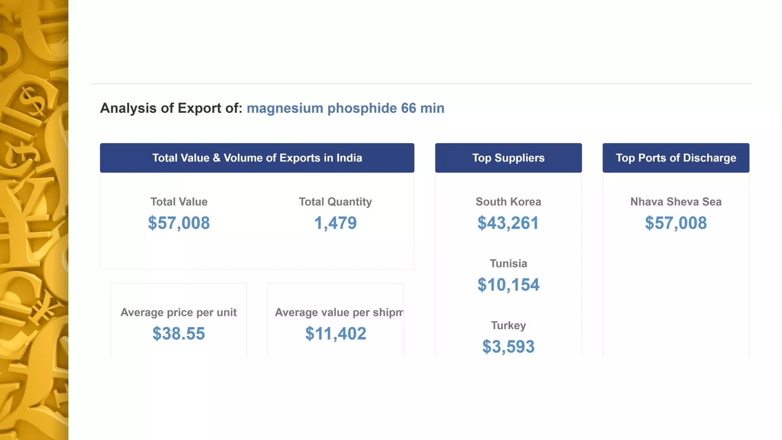This screenshot has width=782, height=440.
Task: Click the Nhava Sheva Sea port name
Action: pos(676,202)
